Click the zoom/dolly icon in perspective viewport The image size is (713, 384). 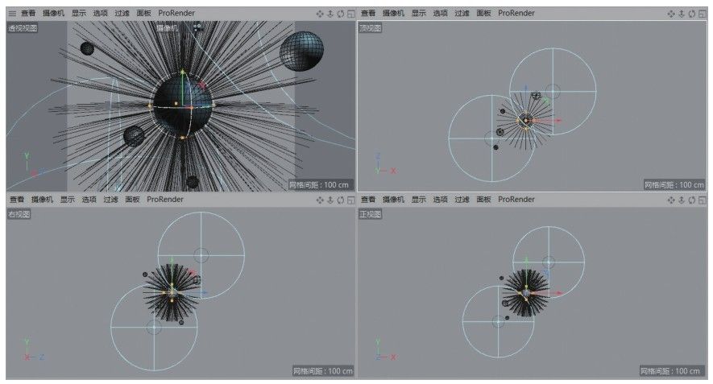pos(330,14)
